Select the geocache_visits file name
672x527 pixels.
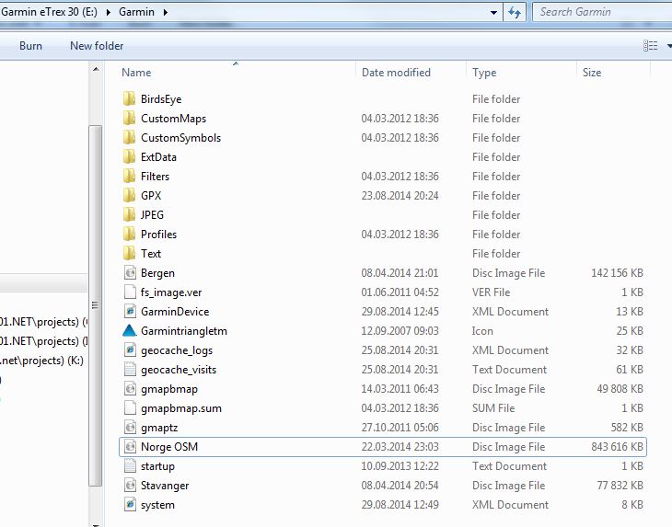coord(179,370)
